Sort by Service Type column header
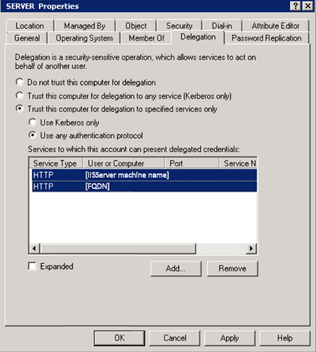 [56, 163]
